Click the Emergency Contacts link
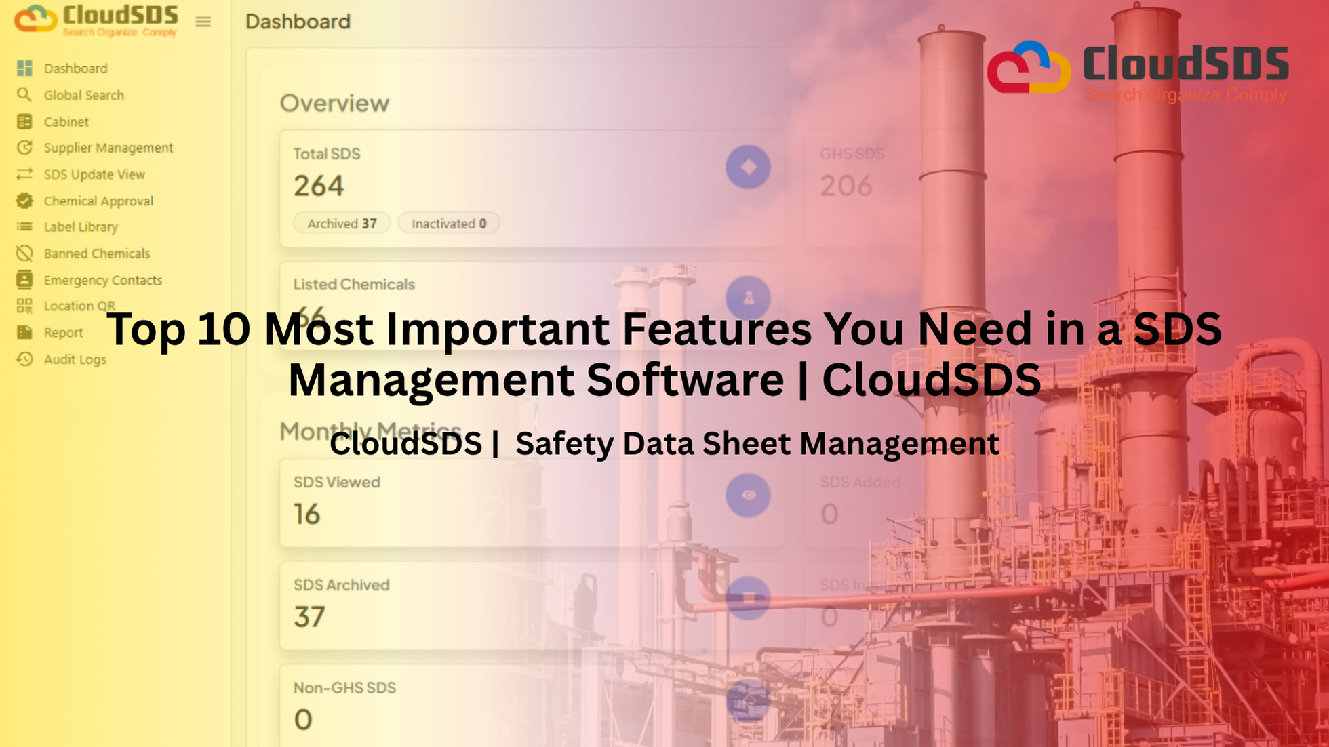Image resolution: width=1329 pixels, height=747 pixels. coord(103,280)
